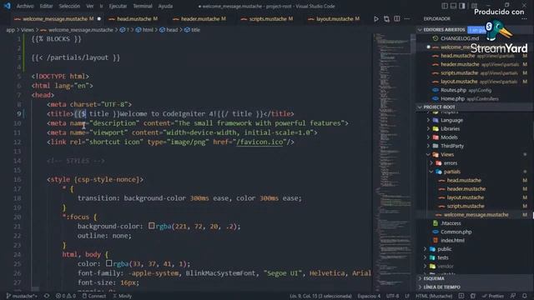
Task: Switch to the header.mustache editor tab
Action: tap(199, 19)
